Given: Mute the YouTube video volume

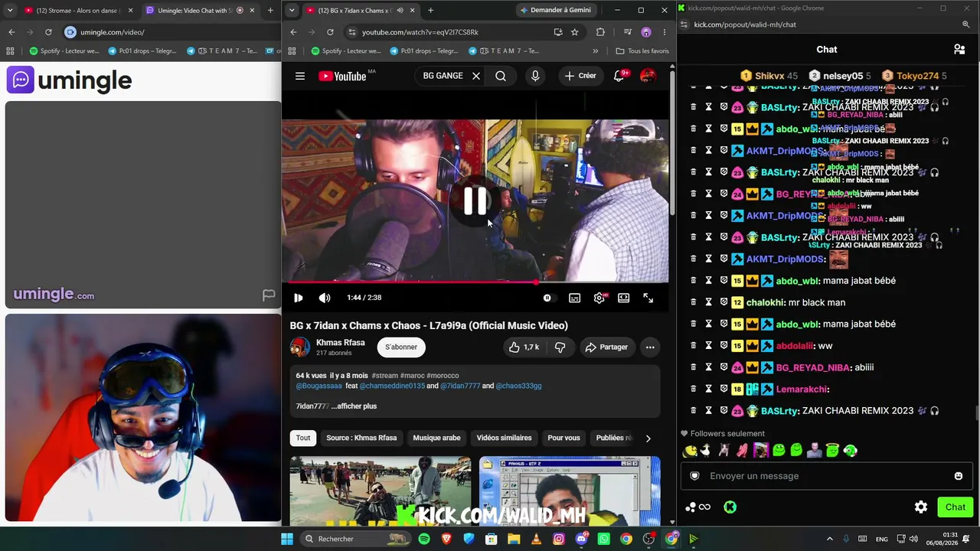Looking at the screenshot, I should 325,298.
